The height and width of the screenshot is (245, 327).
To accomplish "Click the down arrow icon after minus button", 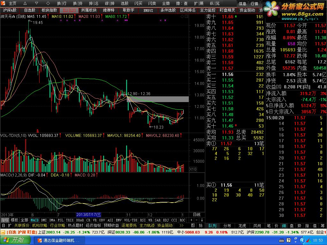I will click(202, 220).
